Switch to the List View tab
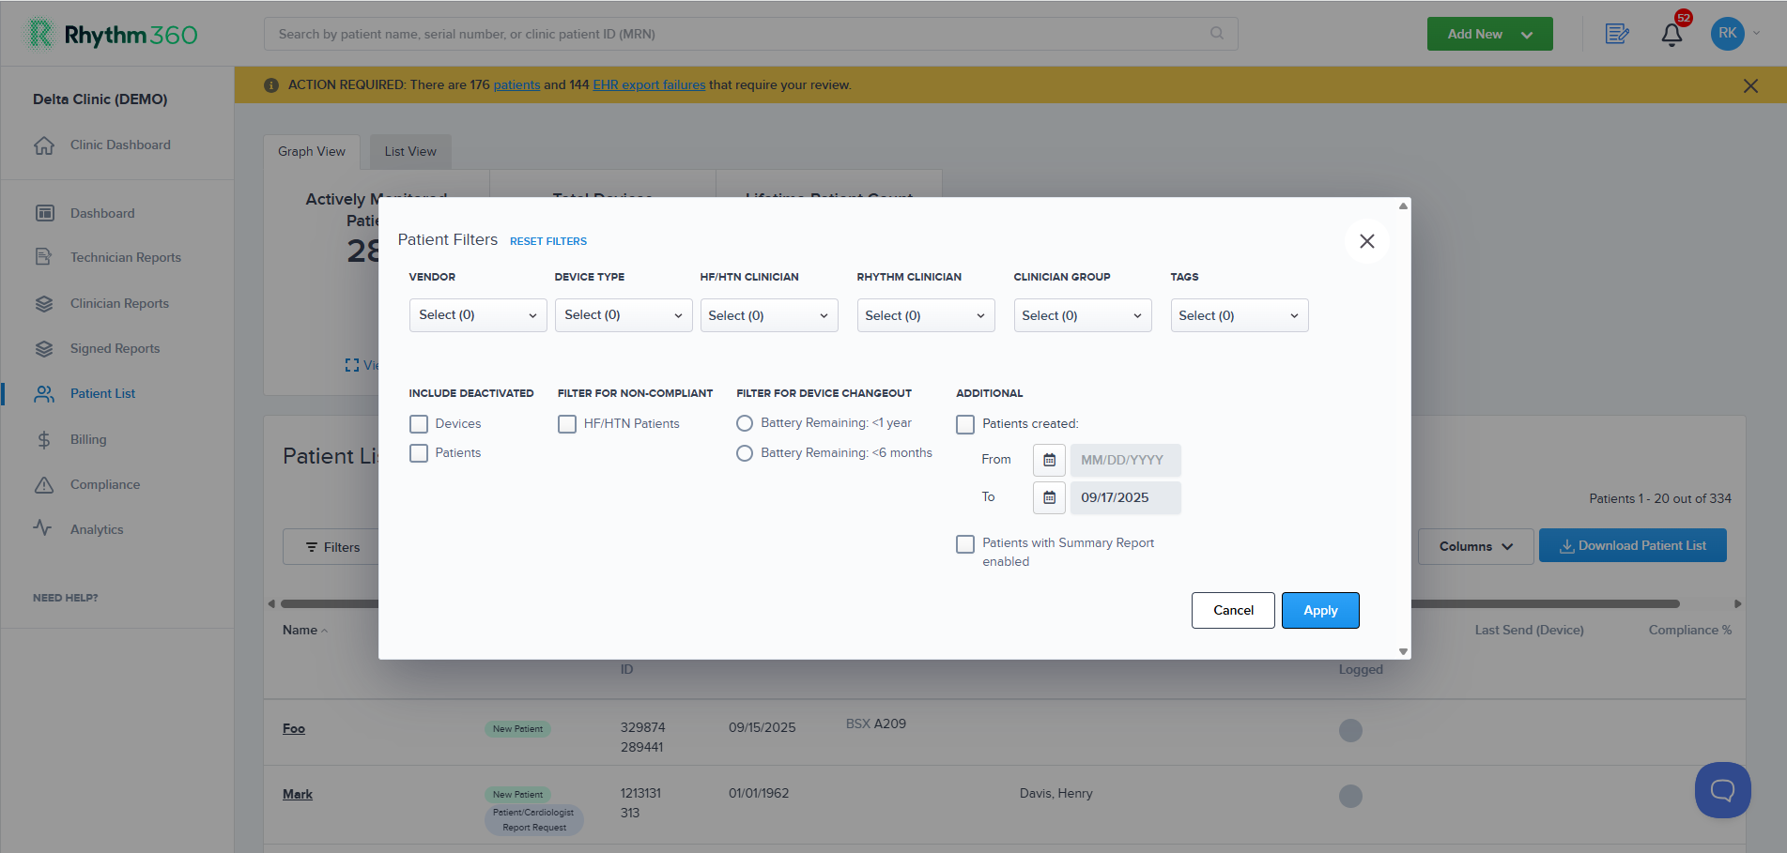The width and height of the screenshot is (1787, 853). click(x=410, y=152)
